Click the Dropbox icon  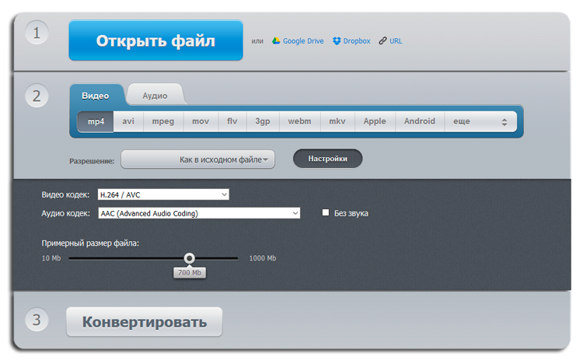click(337, 41)
